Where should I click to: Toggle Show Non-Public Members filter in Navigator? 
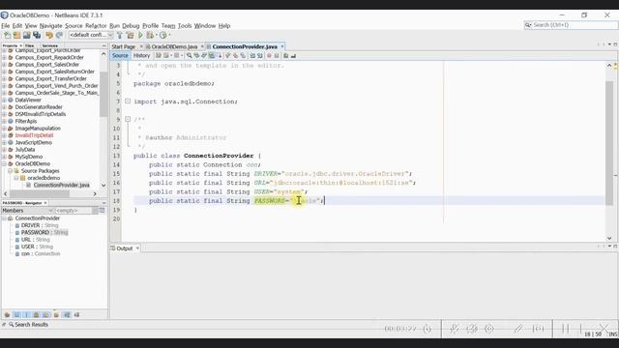37,315
